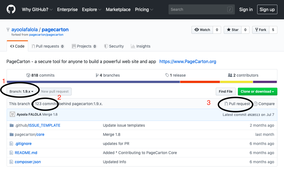Open ayoolafalola user profile link

[x=25, y=30]
